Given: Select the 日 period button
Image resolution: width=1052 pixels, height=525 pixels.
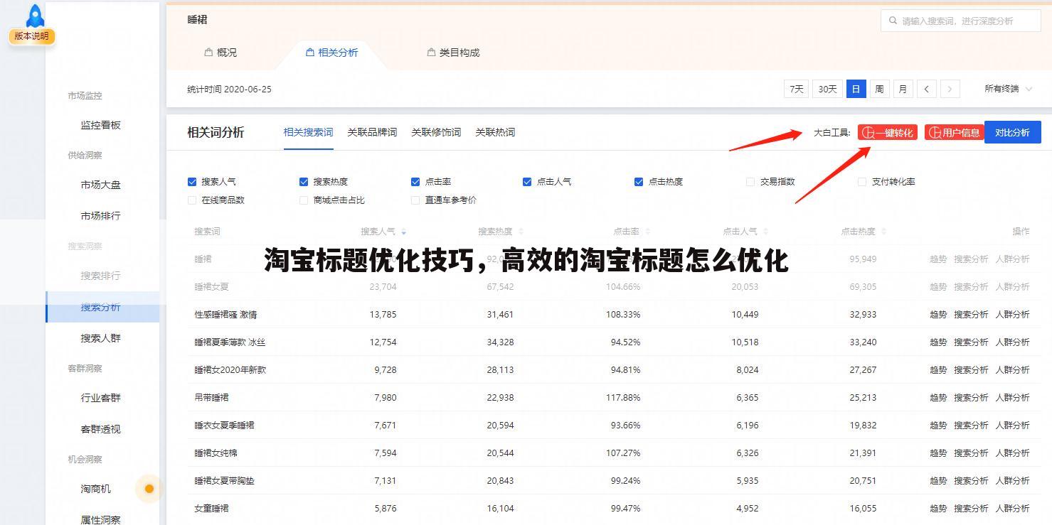Looking at the screenshot, I should pos(856,89).
